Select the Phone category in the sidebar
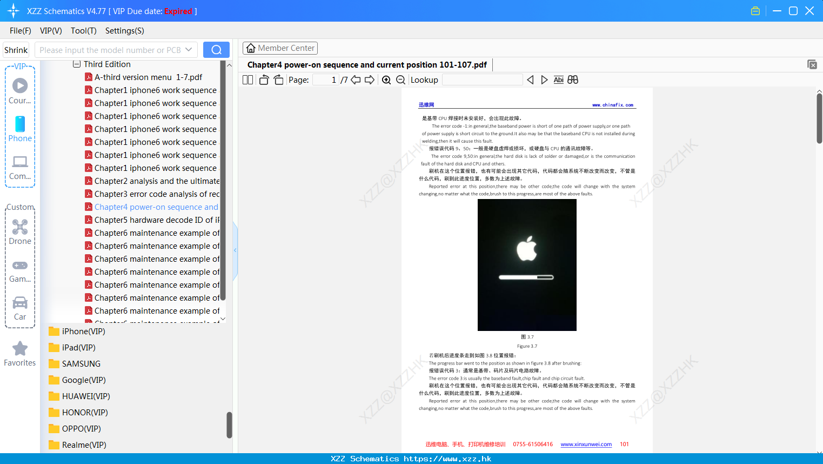823x464 pixels. [20, 129]
